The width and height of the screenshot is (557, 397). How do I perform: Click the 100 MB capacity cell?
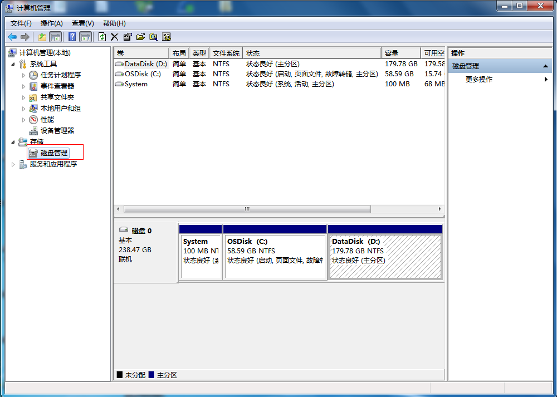(x=397, y=84)
